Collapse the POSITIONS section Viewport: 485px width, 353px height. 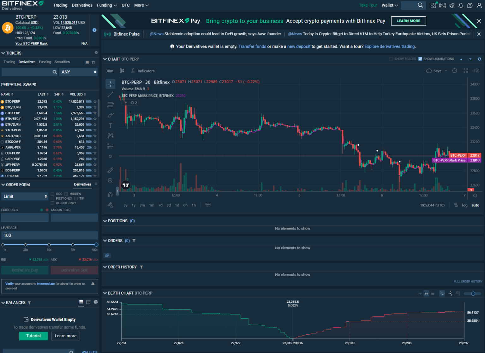click(x=105, y=221)
